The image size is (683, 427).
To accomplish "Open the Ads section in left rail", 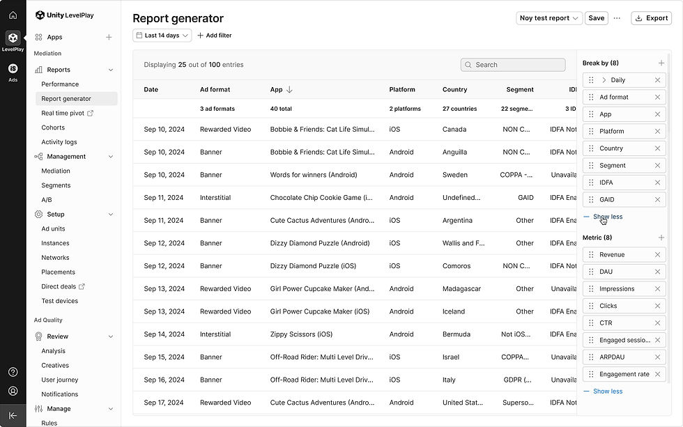I will (x=13, y=72).
